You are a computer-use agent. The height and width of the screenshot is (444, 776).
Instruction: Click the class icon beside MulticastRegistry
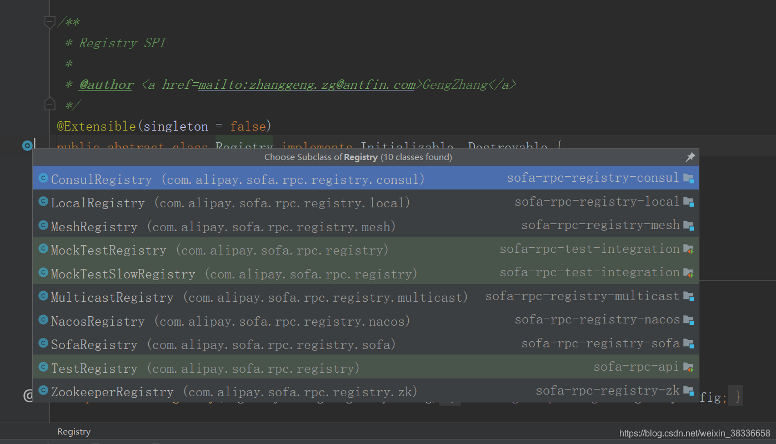coord(43,296)
